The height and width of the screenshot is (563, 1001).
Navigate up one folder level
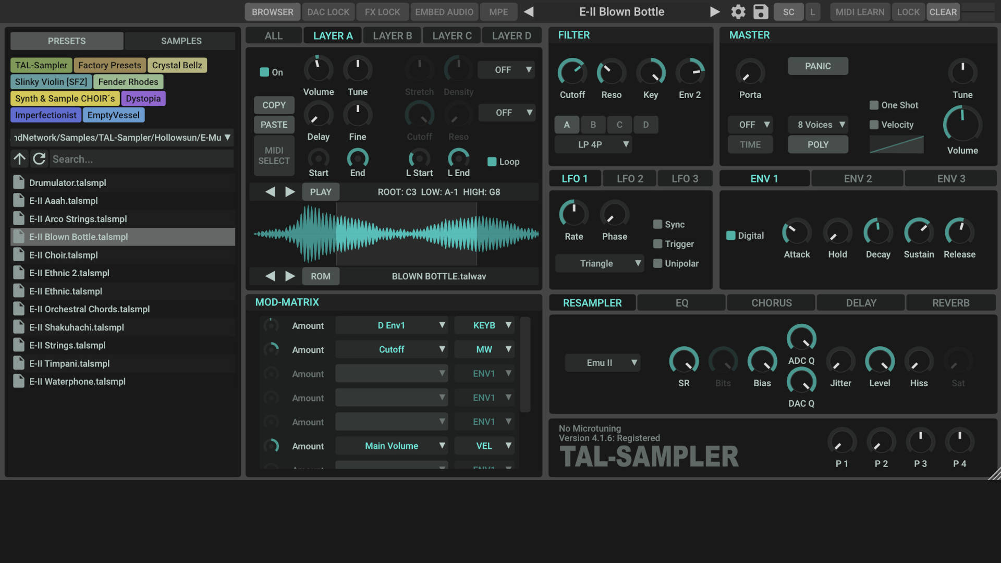(20, 159)
